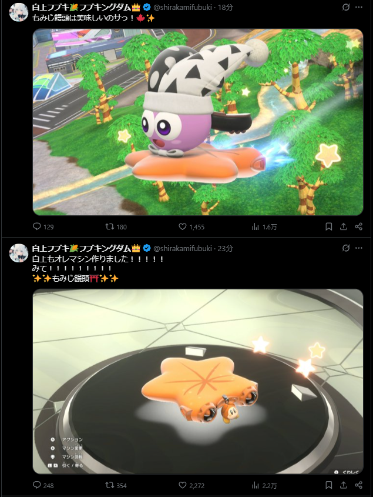Open the @shirakamifubuki handle on the first post
The height and width of the screenshot is (497, 373).
click(182, 7)
